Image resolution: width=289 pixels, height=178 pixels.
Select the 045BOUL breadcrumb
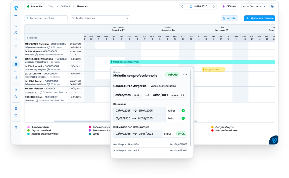66,6
